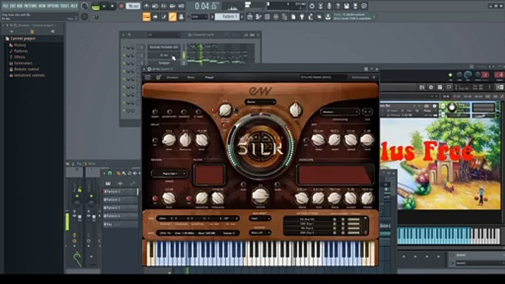Open the Line snap dropdown

click(200, 17)
